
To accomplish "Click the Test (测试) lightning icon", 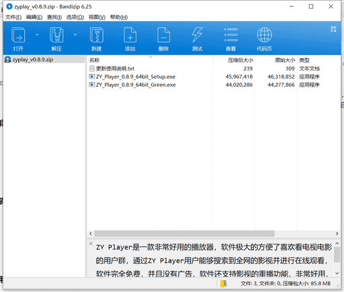I will (198, 35).
